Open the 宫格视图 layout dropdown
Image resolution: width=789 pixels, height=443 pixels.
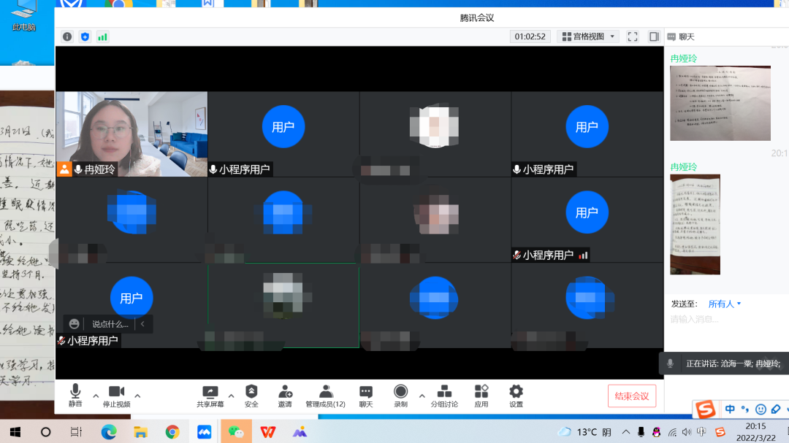pyautogui.click(x=588, y=36)
